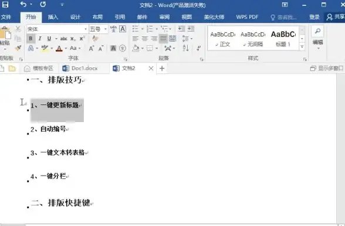Open the 视图 ribbon tab
This screenshot has width=345, height=226.
[x=187, y=17]
